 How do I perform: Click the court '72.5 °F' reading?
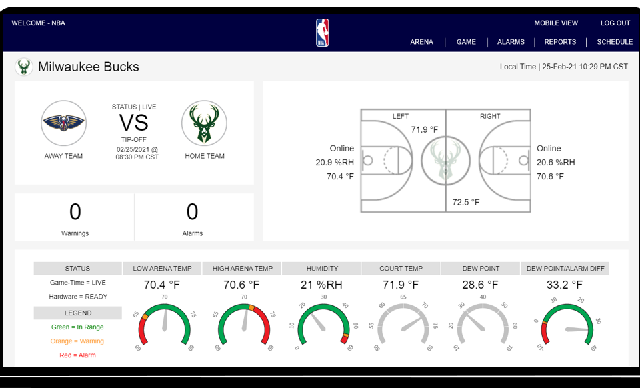[466, 203]
